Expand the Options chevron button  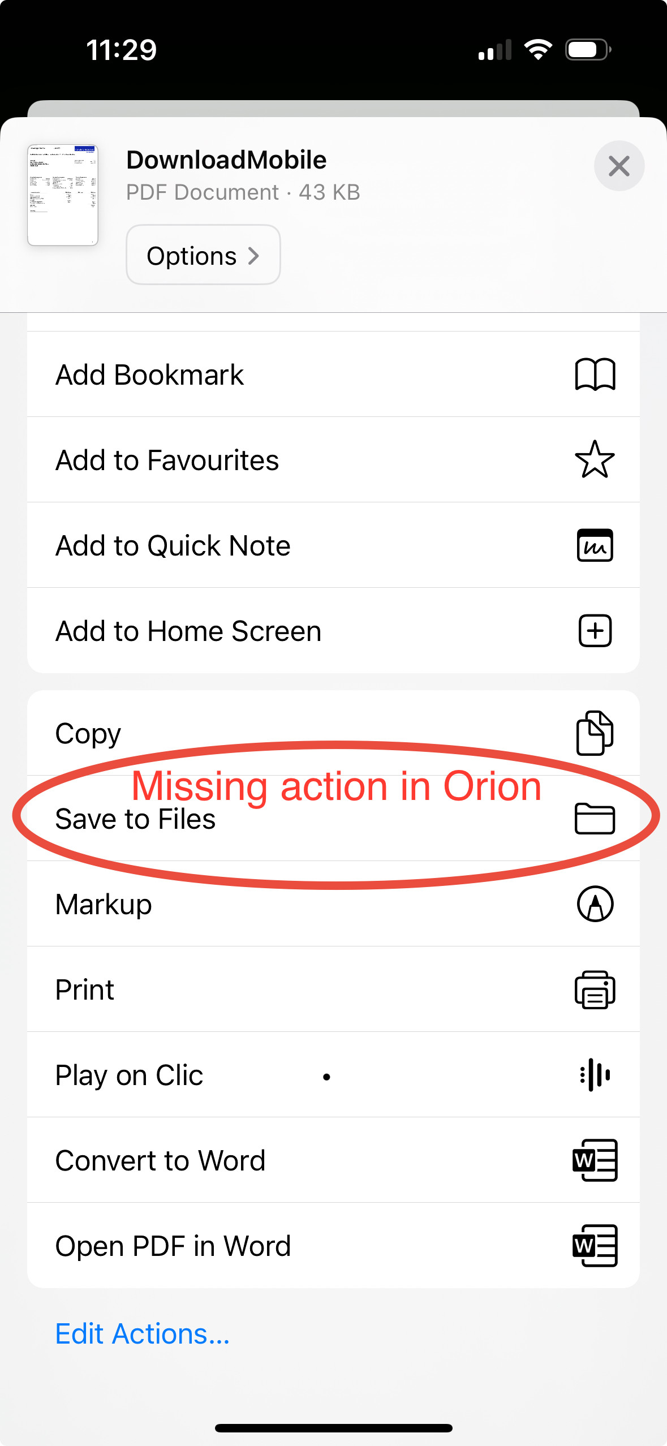[203, 255]
